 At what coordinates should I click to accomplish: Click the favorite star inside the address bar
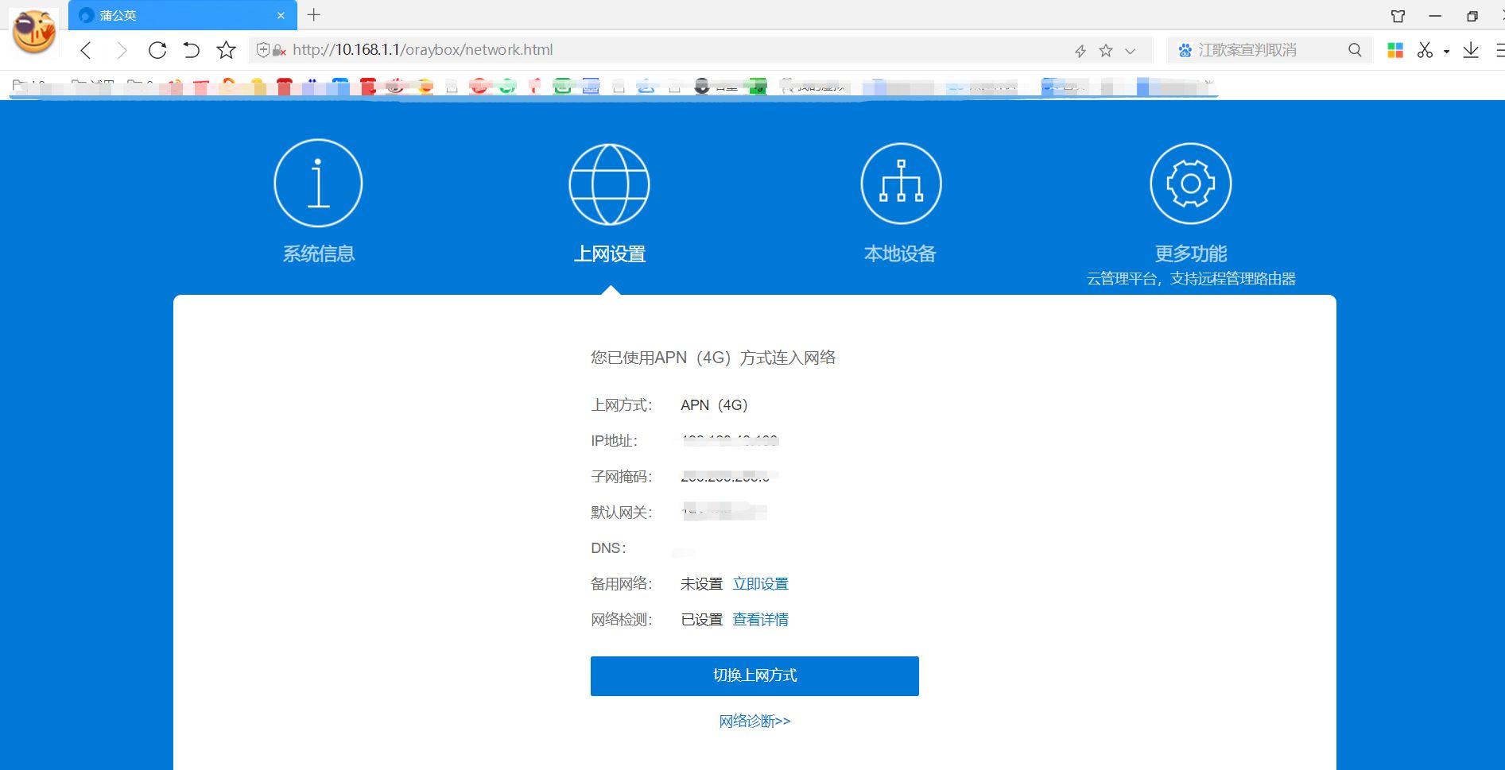pyautogui.click(x=1105, y=51)
